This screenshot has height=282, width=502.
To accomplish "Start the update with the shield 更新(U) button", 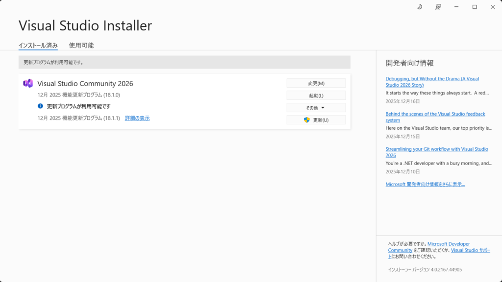I will coord(316,120).
